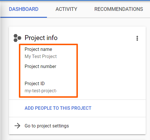Click the blue underline beneath DASHBOARD
The width and height of the screenshot is (150, 140).
24,17
